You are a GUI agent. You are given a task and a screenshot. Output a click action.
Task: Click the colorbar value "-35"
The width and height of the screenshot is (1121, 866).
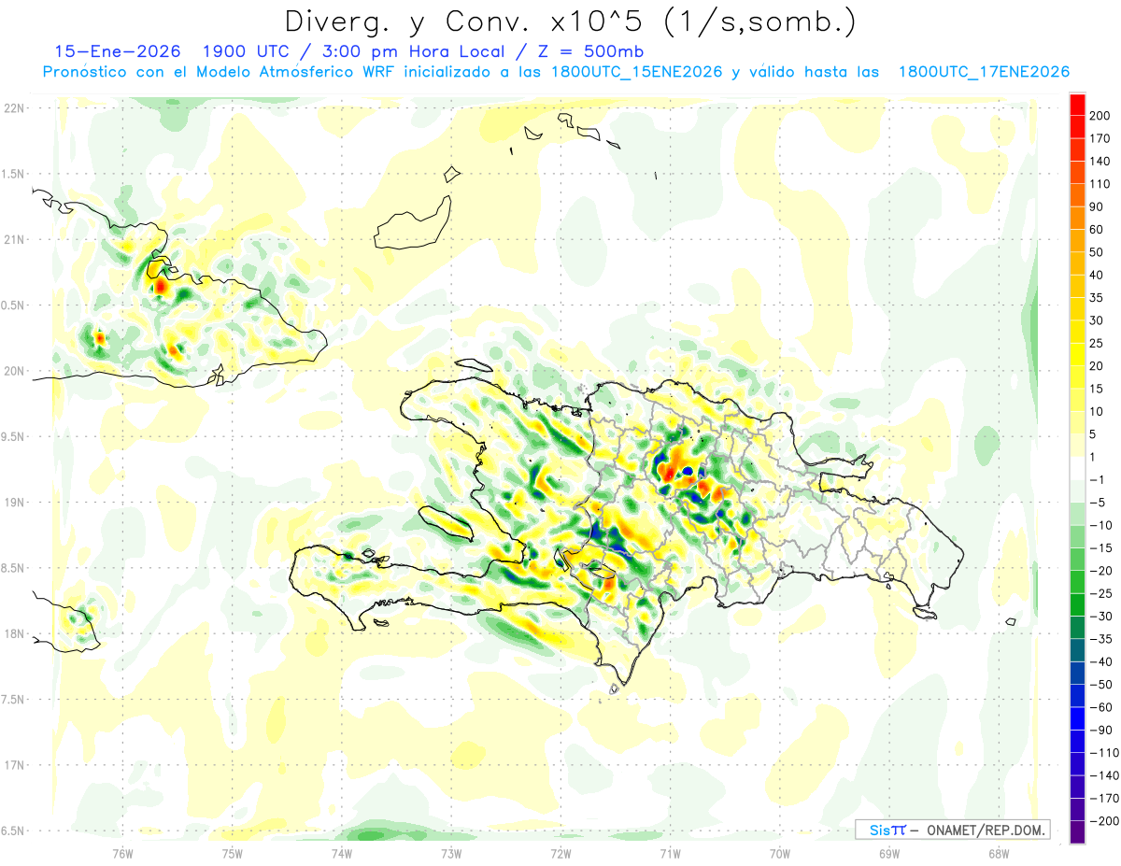[x=1102, y=639]
